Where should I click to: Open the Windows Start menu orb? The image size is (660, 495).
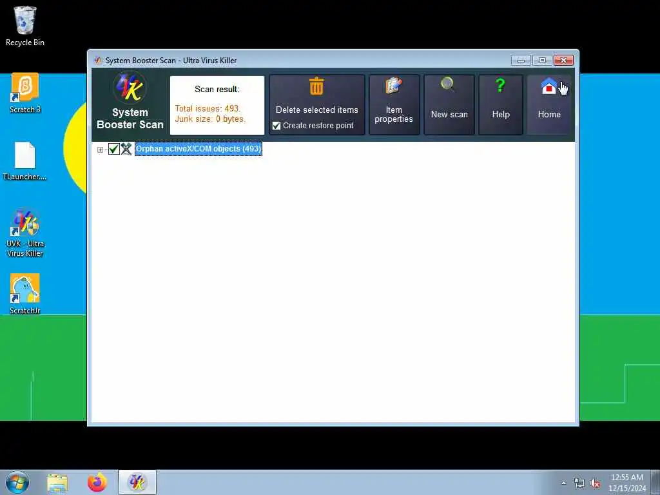point(17,482)
